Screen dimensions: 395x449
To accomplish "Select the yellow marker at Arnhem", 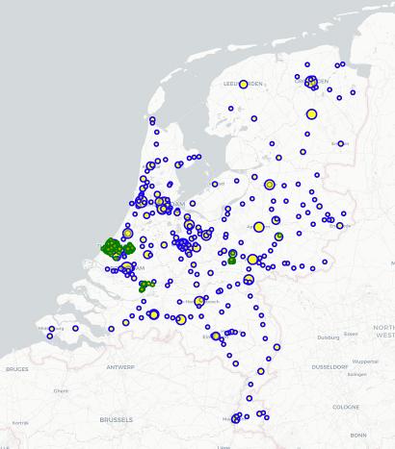I will (252, 260).
